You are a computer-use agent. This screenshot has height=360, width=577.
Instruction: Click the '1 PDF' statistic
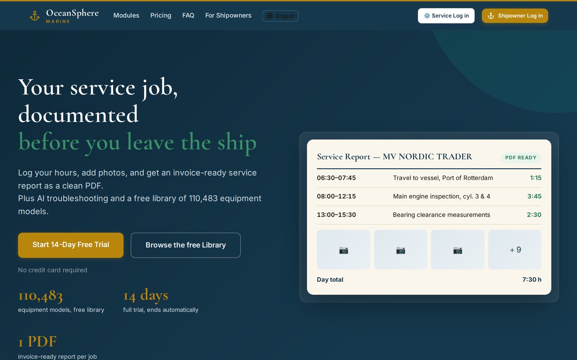point(37,342)
